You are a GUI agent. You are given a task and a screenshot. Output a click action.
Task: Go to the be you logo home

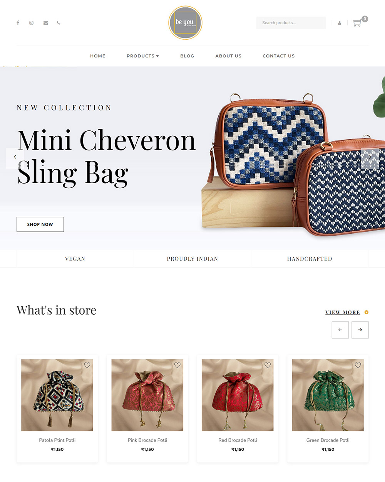point(185,23)
